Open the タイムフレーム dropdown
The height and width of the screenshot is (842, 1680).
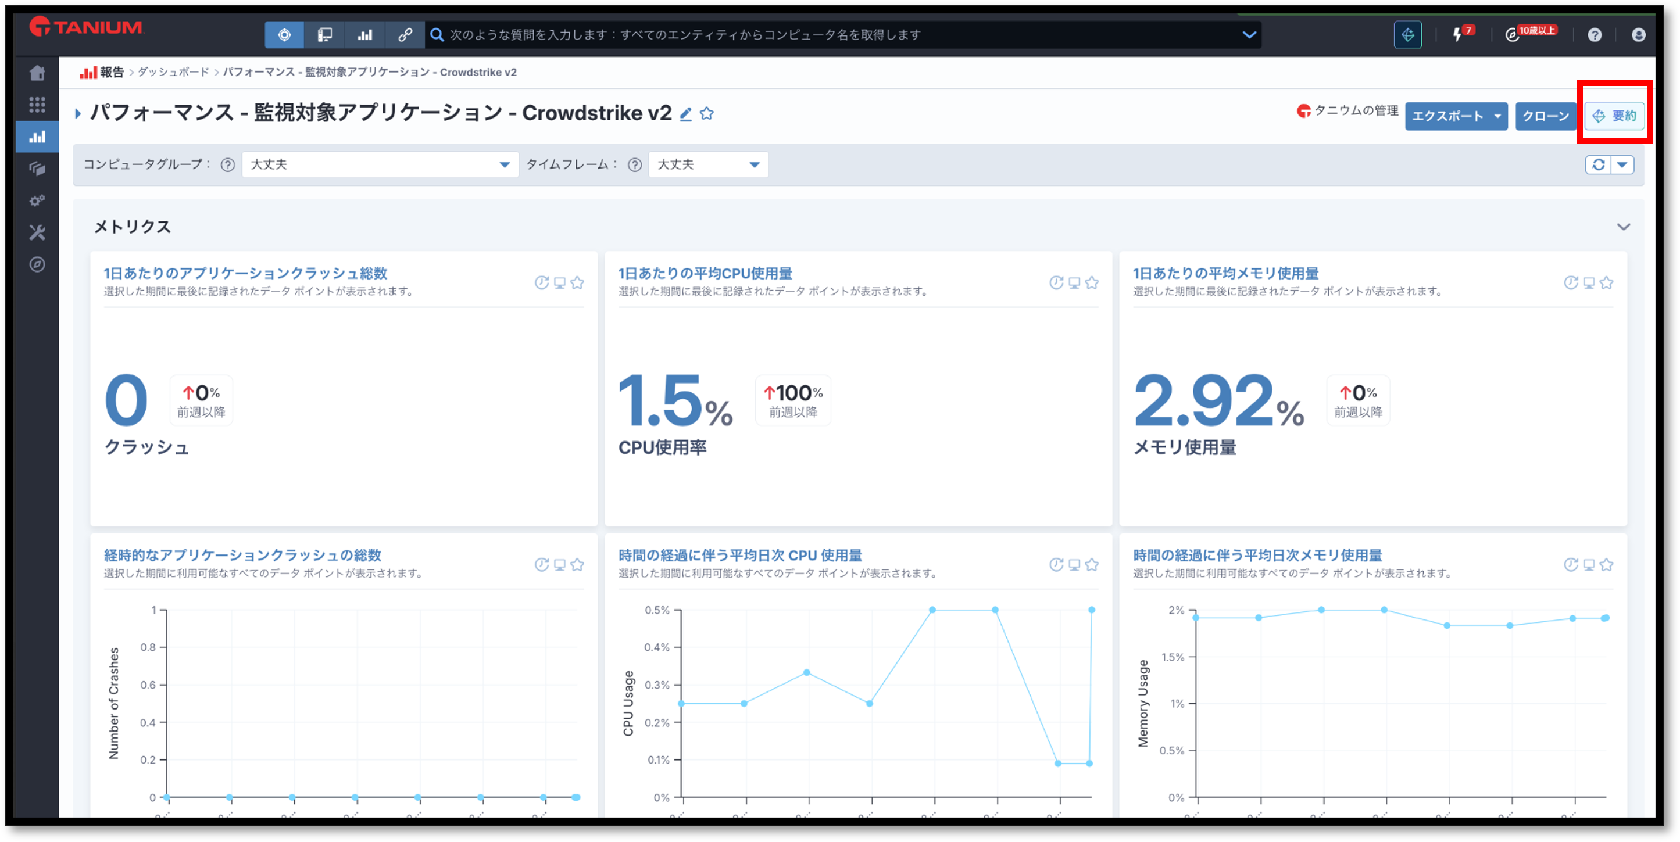[x=707, y=165]
